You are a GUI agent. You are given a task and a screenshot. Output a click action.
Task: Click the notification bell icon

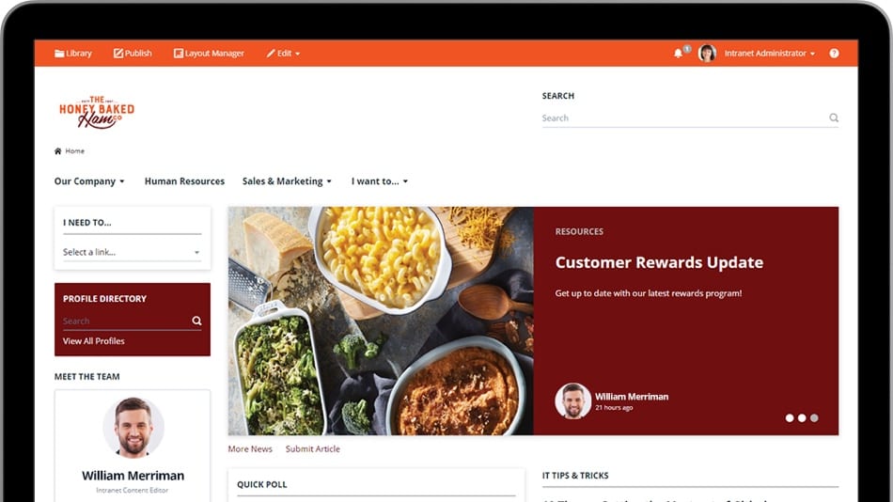pyautogui.click(x=678, y=53)
